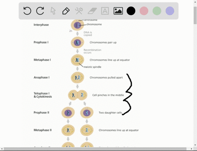Click the vertical scrollbar down arrow
The height and width of the screenshot is (151, 197).
pos(195,145)
